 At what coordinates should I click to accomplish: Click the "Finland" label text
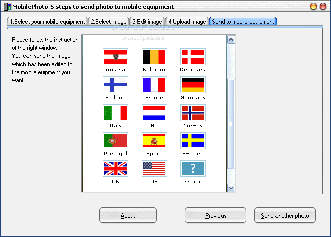116,98
